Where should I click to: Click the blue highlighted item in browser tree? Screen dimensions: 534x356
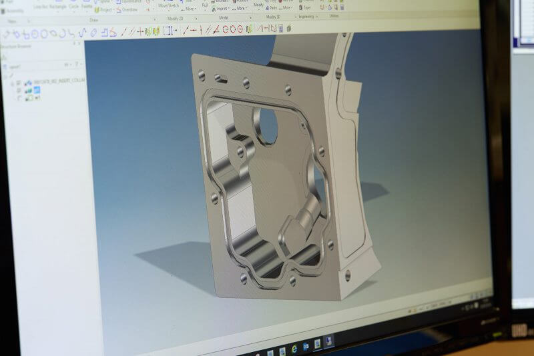click(37, 90)
